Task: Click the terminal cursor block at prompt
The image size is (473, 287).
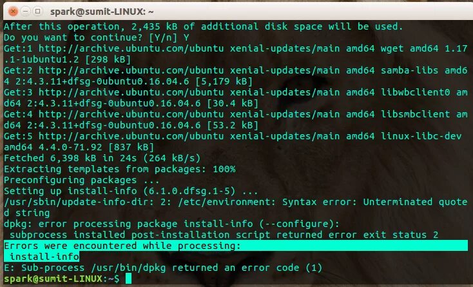Action: tap(128, 278)
